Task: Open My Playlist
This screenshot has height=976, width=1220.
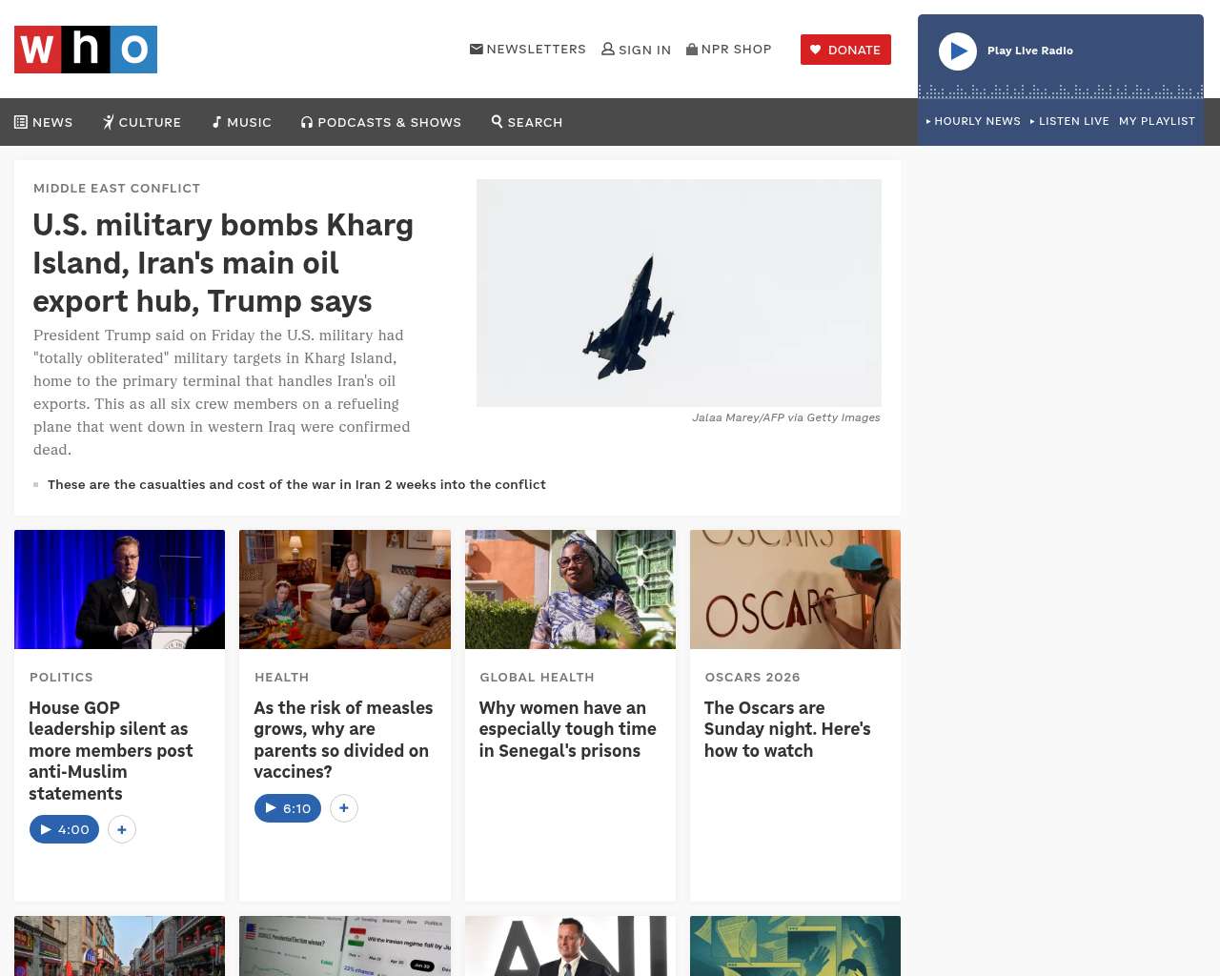Action: 1157,121
